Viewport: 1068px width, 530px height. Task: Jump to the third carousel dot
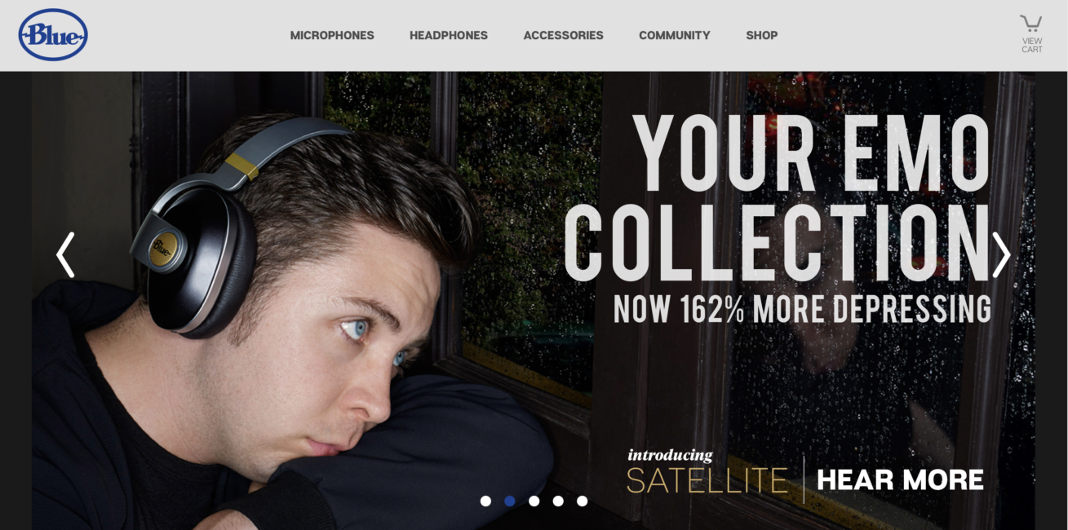[x=534, y=501]
